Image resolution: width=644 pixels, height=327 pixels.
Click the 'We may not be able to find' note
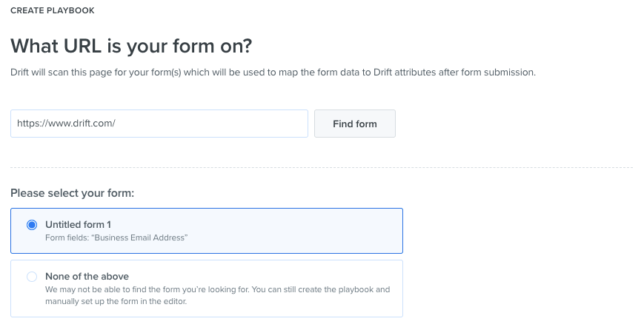(218, 289)
